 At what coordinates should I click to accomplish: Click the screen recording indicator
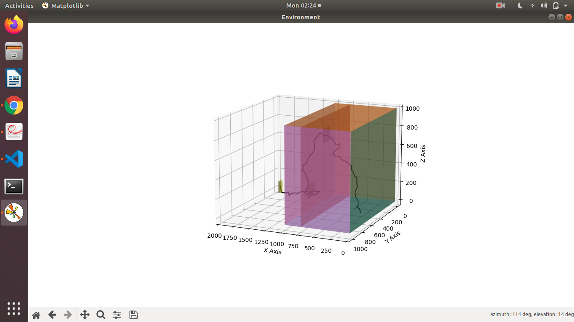(500, 5)
